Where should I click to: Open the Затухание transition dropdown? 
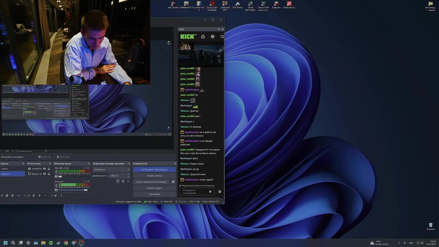coord(111,169)
